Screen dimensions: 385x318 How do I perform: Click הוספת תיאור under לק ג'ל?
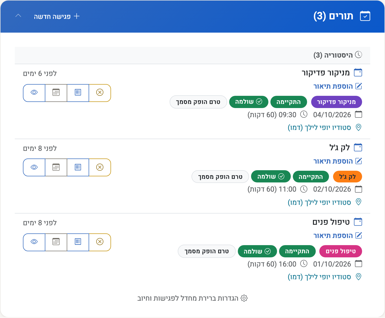pyautogui.click(x=338, y=161)
